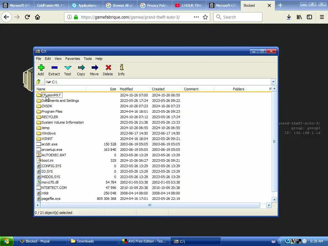The width and height of the screenshot is (328, 246).
Task: Open the address bar history dropdown in 7-Zip
Action: click(273, 82)
